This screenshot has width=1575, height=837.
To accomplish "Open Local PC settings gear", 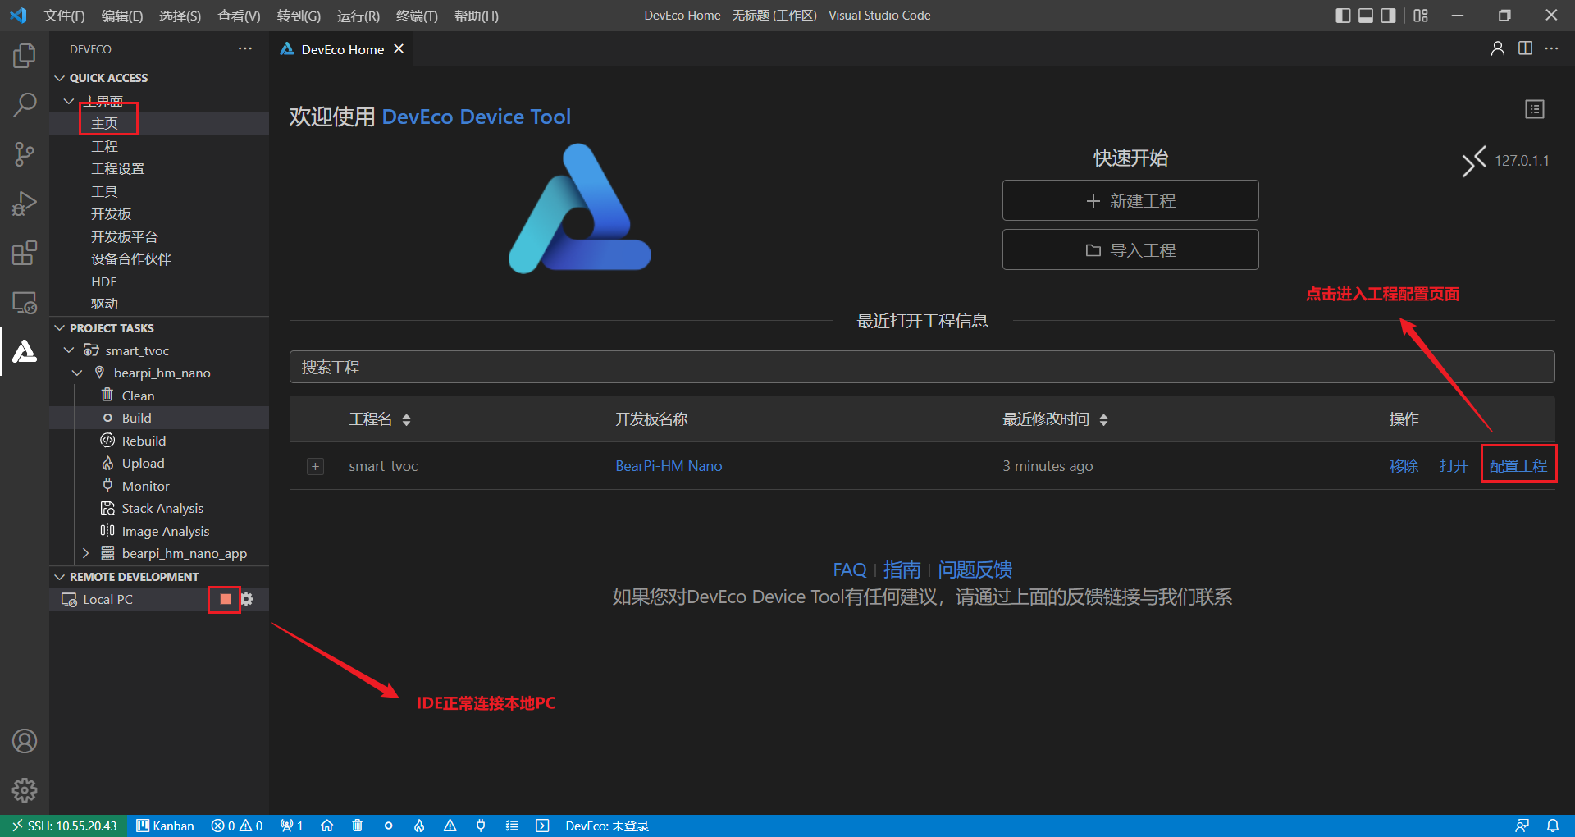I will click(x=247, y=599).
